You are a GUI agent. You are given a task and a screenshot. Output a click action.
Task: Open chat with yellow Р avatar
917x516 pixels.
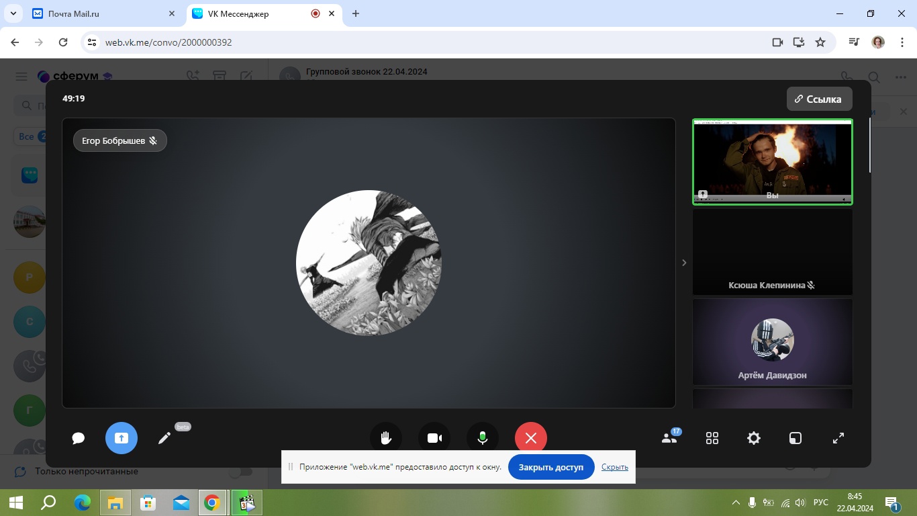[30, 277]
